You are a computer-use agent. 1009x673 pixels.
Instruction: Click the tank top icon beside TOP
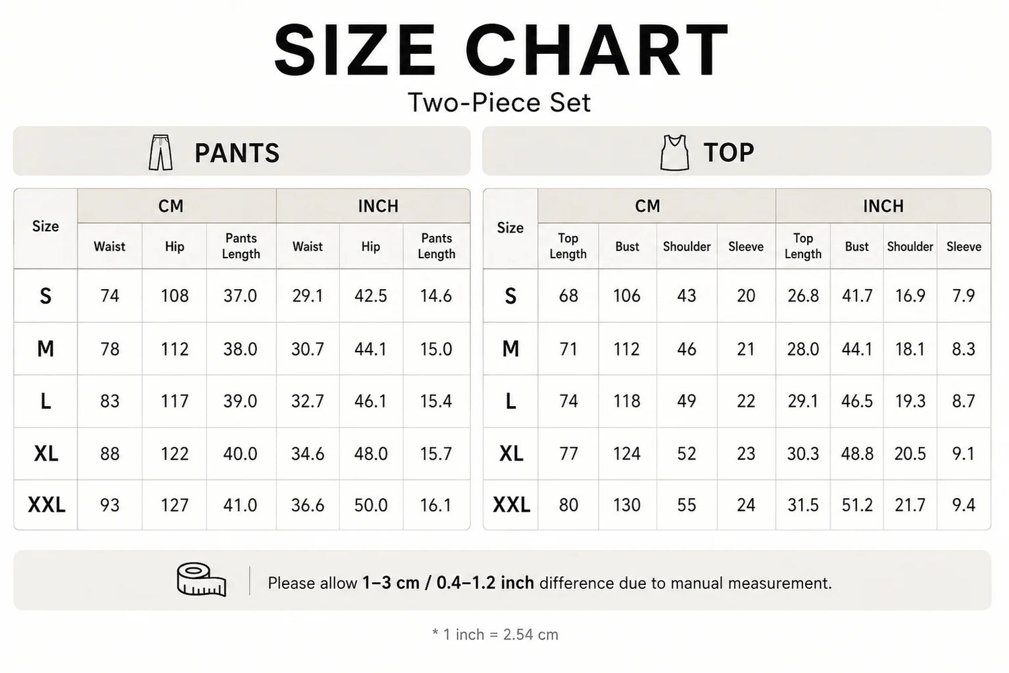click(675, 152)
